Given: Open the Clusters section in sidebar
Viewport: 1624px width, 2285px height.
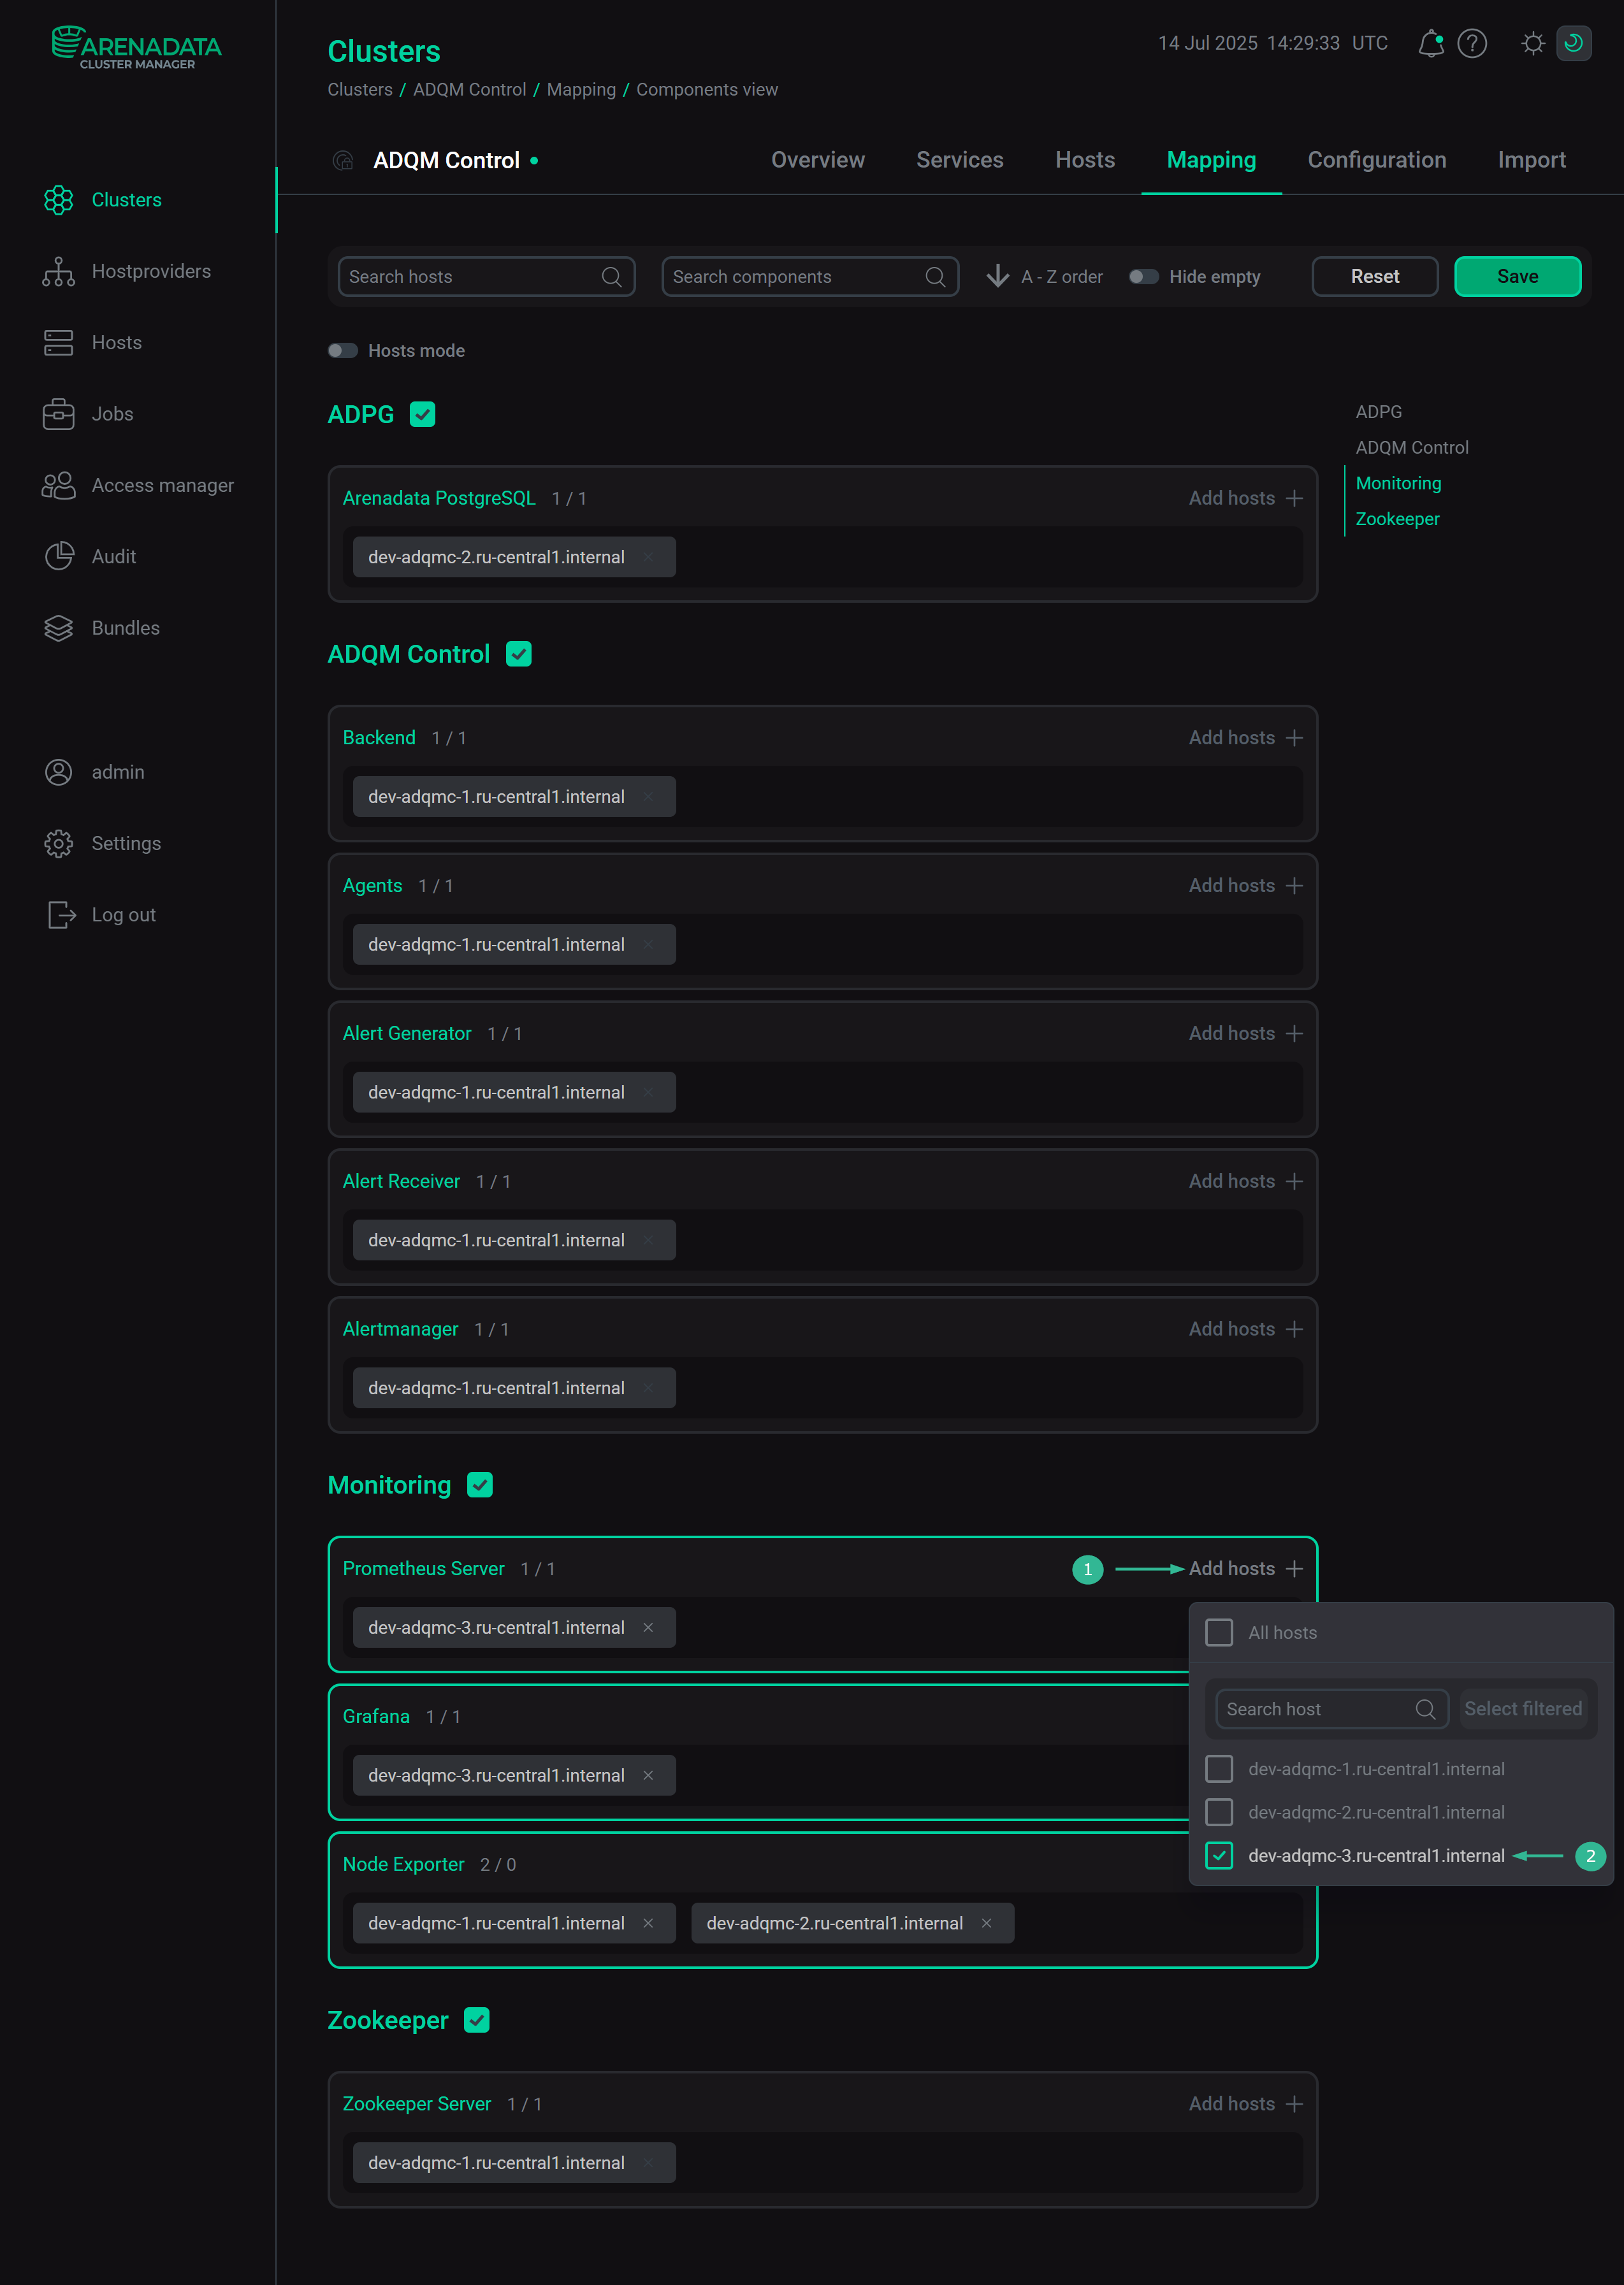Looking at the screenshot, I should (x=126, y=200).
